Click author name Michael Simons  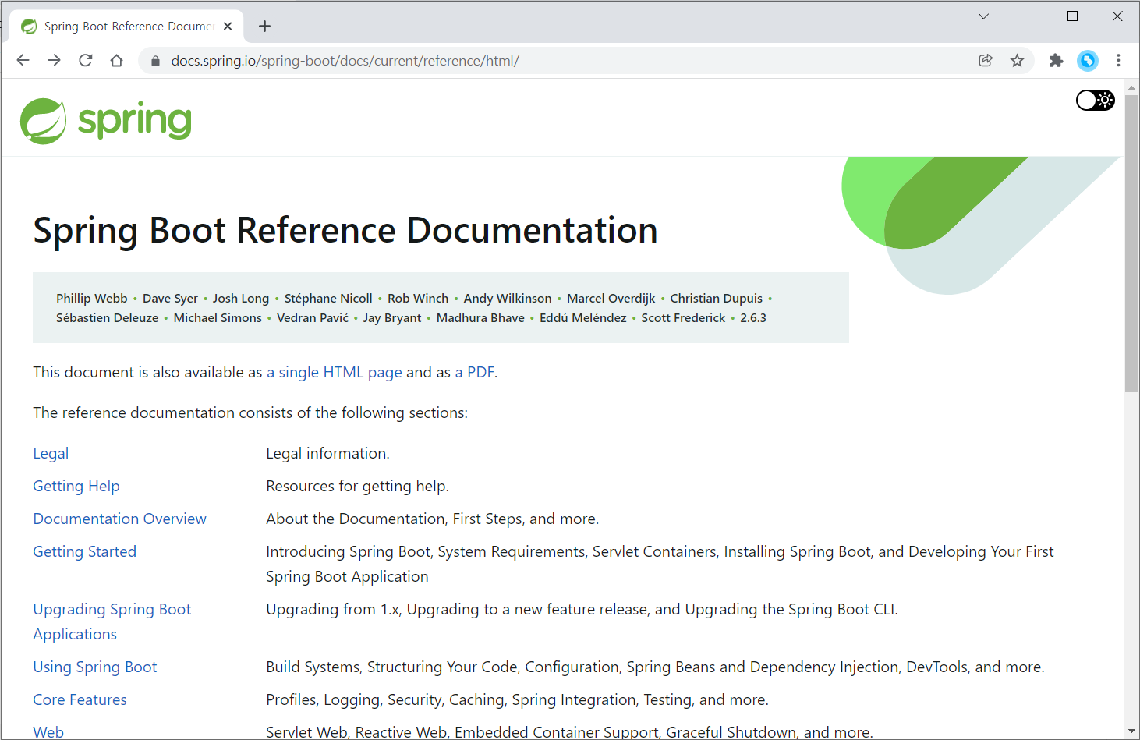(x=218, y=318)
